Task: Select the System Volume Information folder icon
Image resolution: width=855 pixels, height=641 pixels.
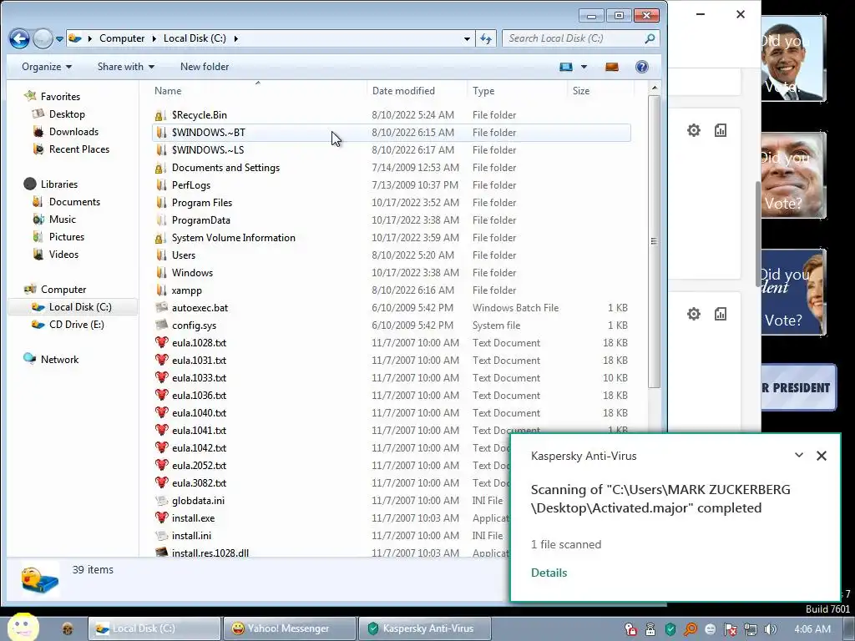Action: point(160,238)
